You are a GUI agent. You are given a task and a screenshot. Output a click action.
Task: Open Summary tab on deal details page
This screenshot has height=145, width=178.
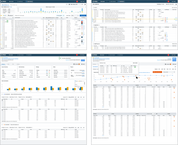click(3, 64)
